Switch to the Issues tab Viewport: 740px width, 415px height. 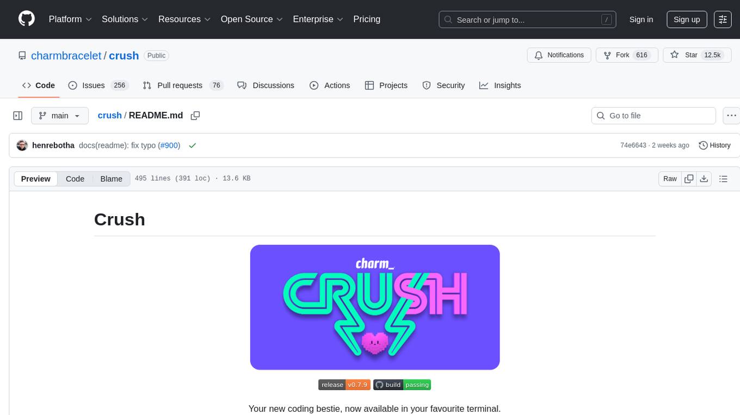98,85
